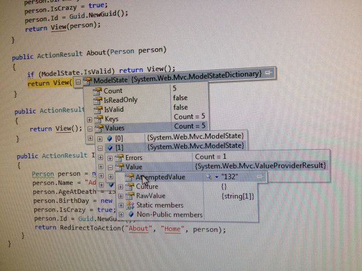362x271 pixels.
Task: Click the IsReadOnly property icon
Action: pos(98,100)
